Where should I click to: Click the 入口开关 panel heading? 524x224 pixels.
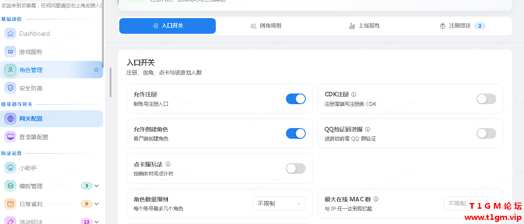pos(141,63)
